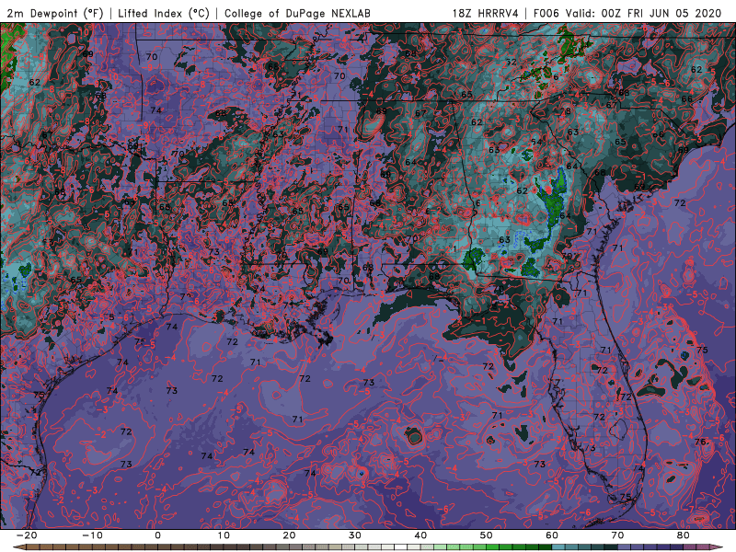The width and height of the screenshot is (736, 552).
Task: Click the "College of DuPage NEXLAB" label
Action: [x=297, y=13]
